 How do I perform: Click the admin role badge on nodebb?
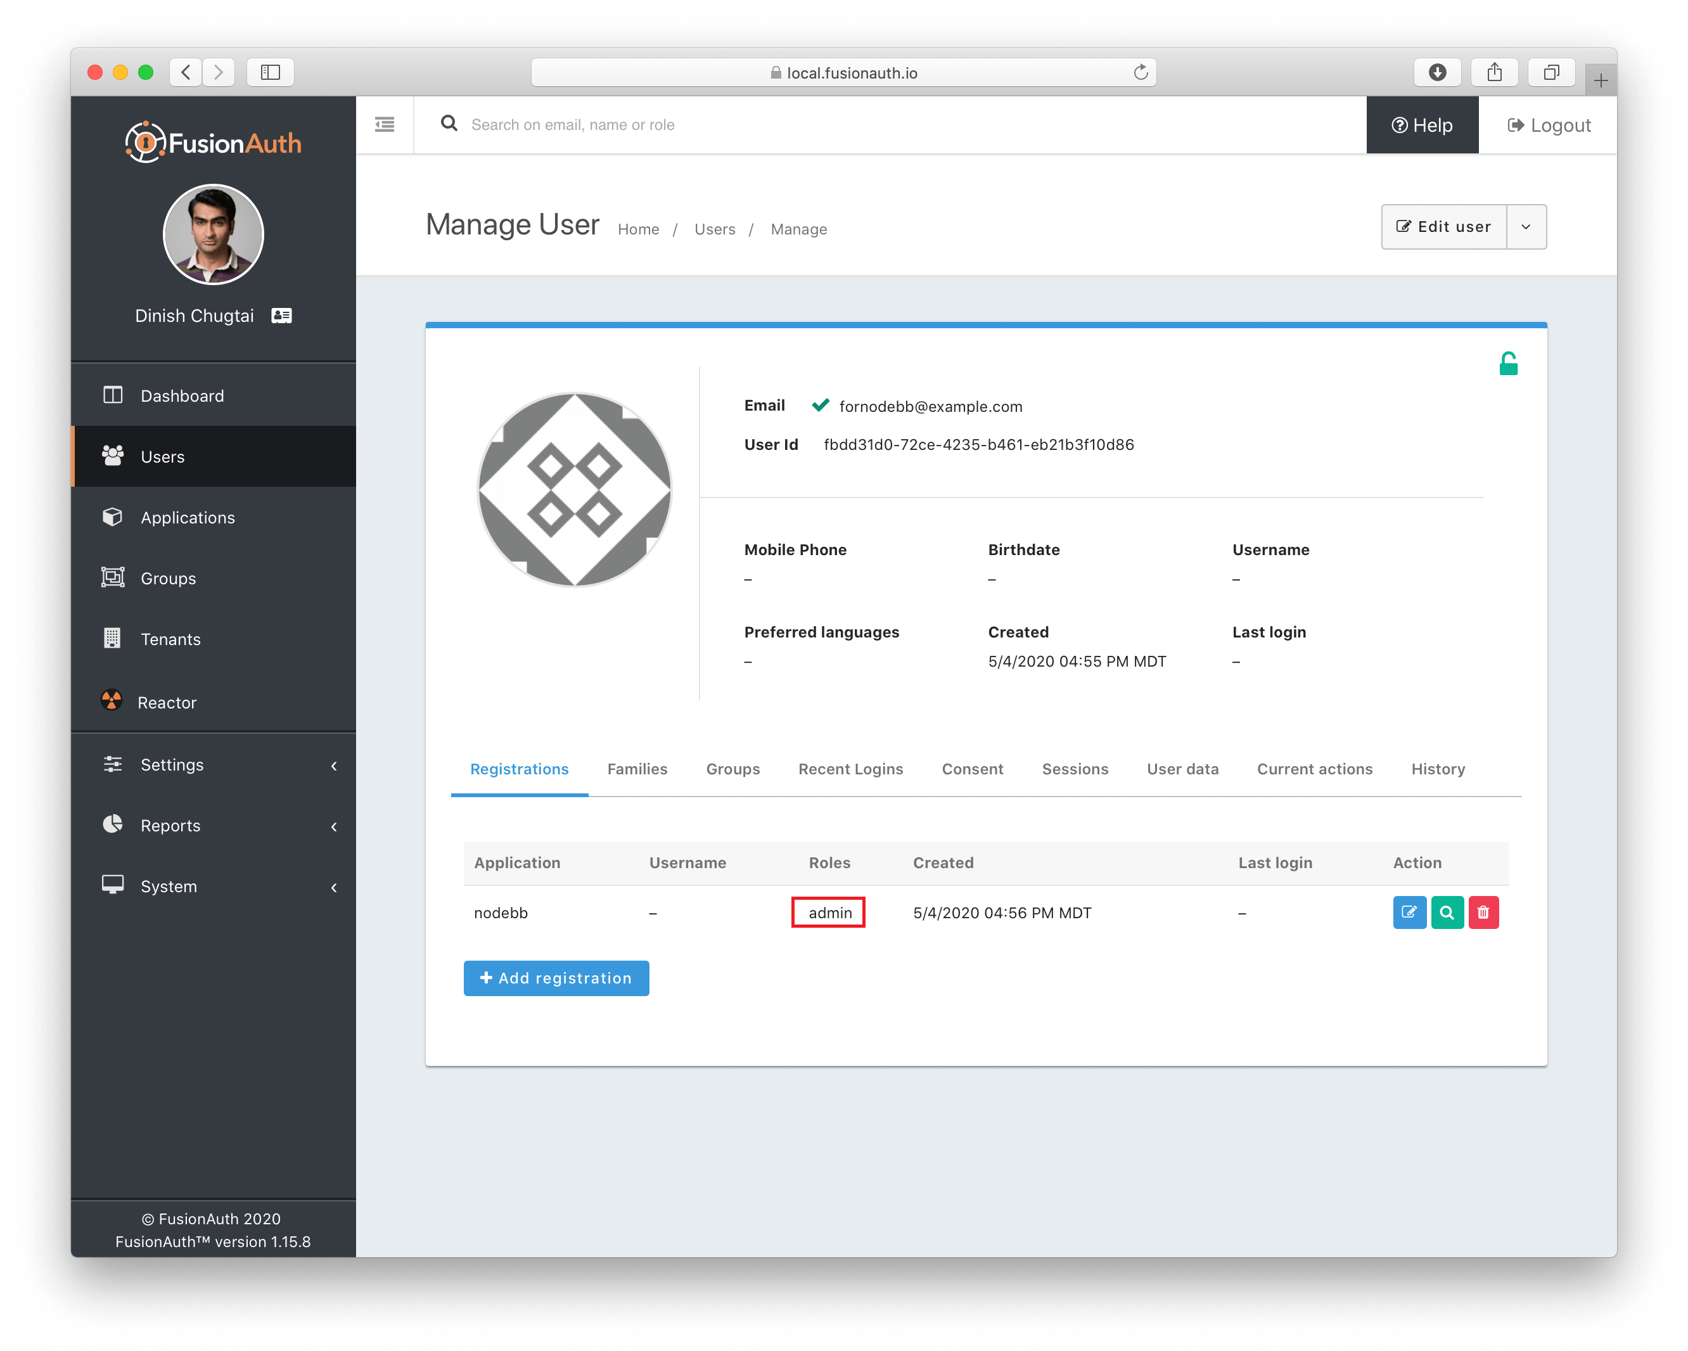(x=829, y=911)
